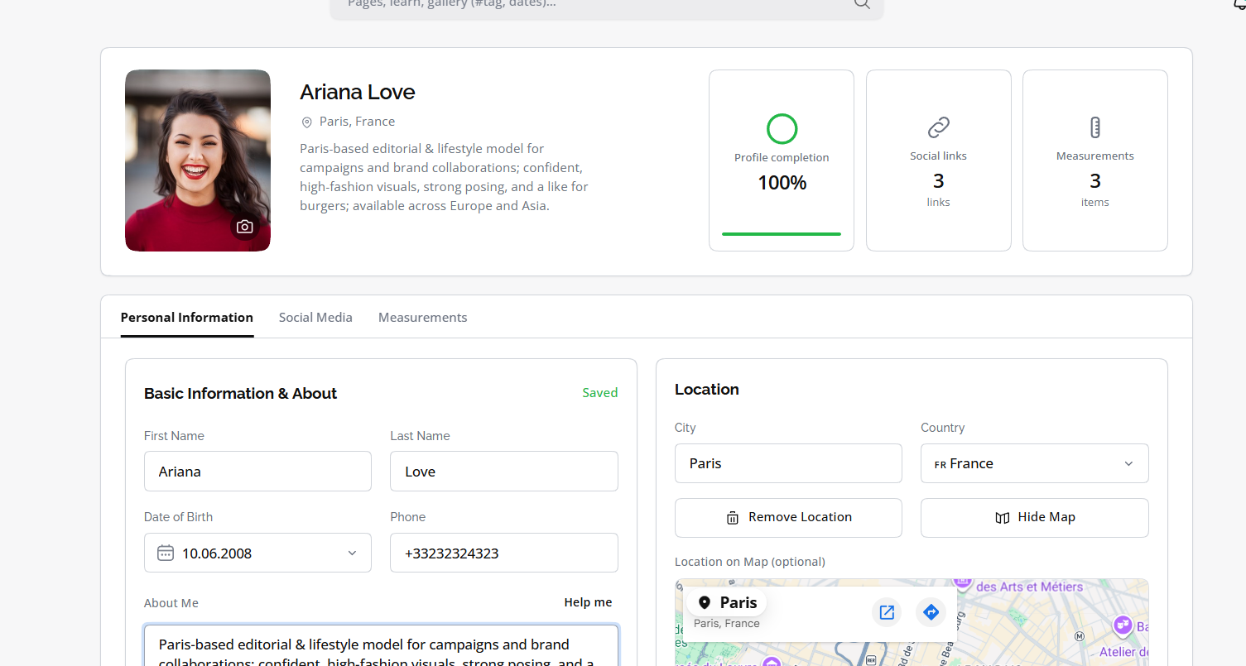
Task: Click the Ariana Love name heading
Action: [358, 92]
